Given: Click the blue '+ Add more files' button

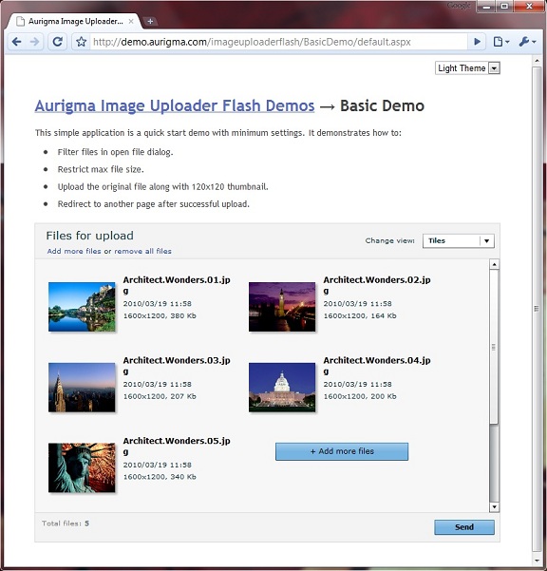Looking at the screenshot, I should 342,451.
